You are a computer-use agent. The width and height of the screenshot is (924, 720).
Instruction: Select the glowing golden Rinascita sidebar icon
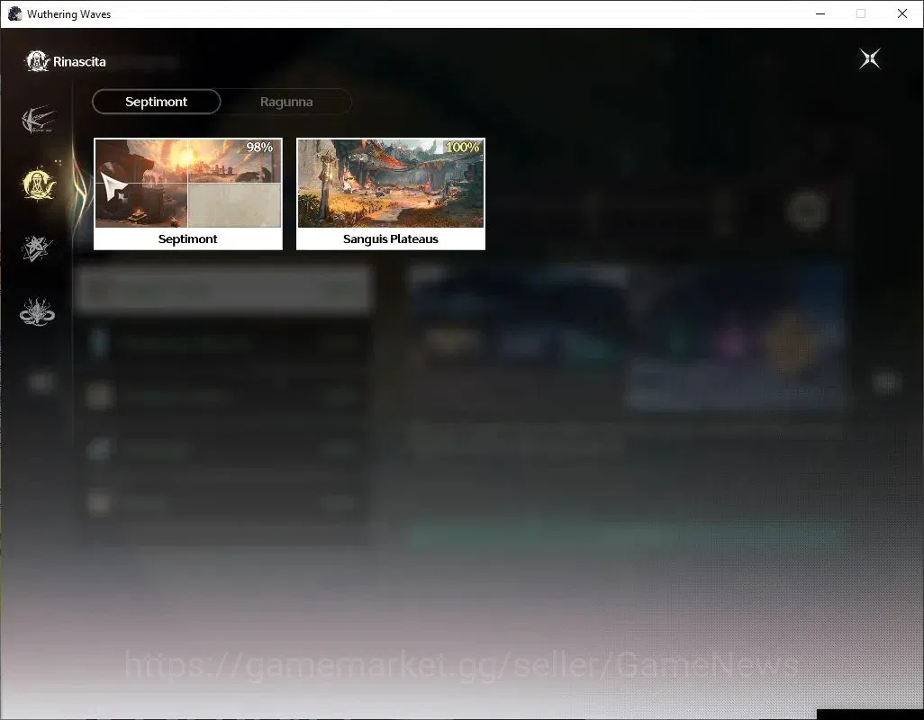(x=39, y=184)
